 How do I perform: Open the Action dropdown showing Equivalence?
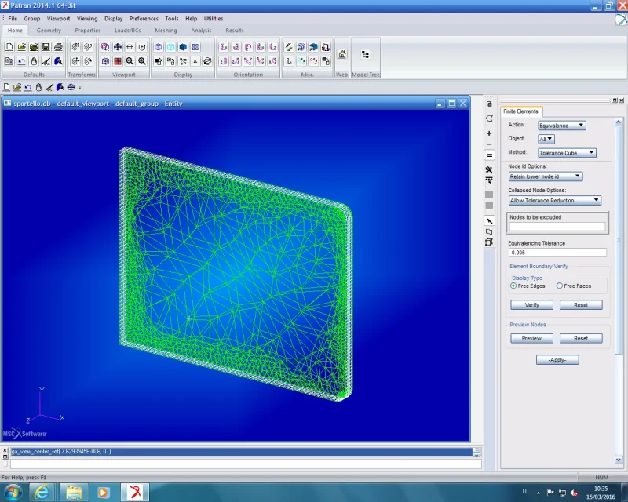[561, 125]
